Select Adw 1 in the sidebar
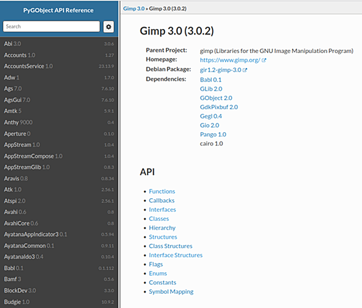The height and width of the screenshot is (308, 362). coord(59,78)
